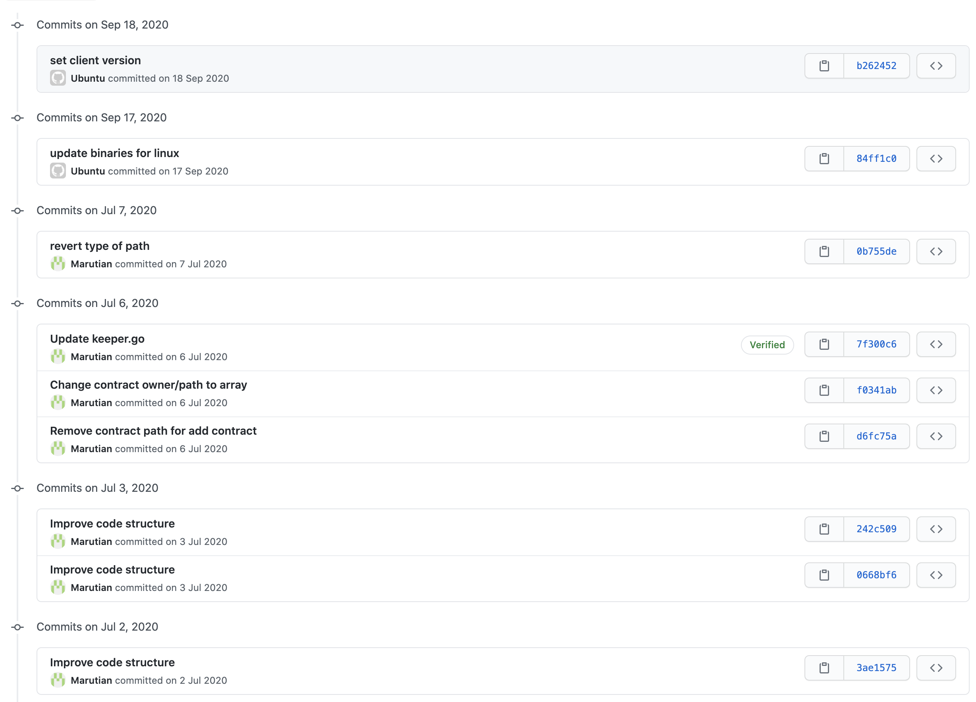Image resolution: width=976 pixels, height=702 pixels.
Task: Click the Ubuntu avatar on update binaries commit
Action: (58, 171)
